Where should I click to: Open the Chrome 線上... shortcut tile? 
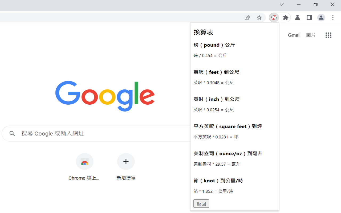(84, 167)
